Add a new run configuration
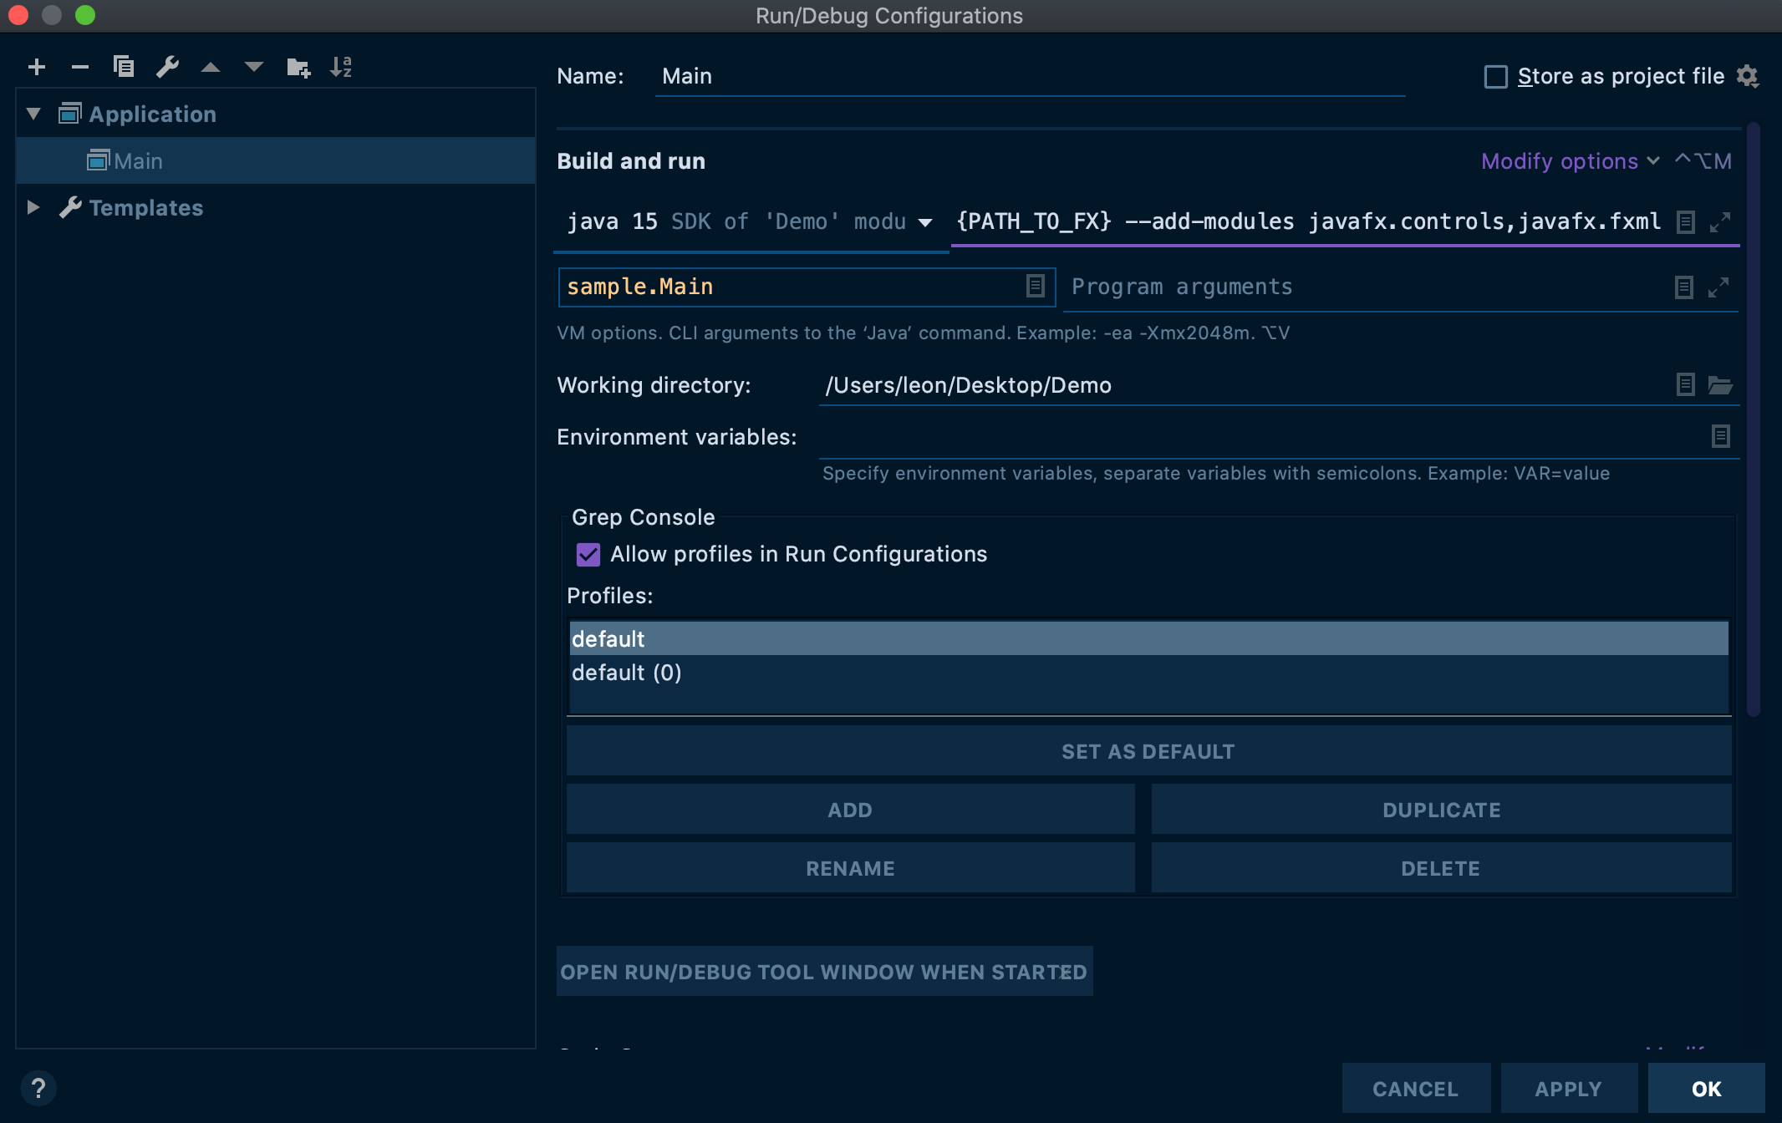1782x1123 pixels. 37,67
